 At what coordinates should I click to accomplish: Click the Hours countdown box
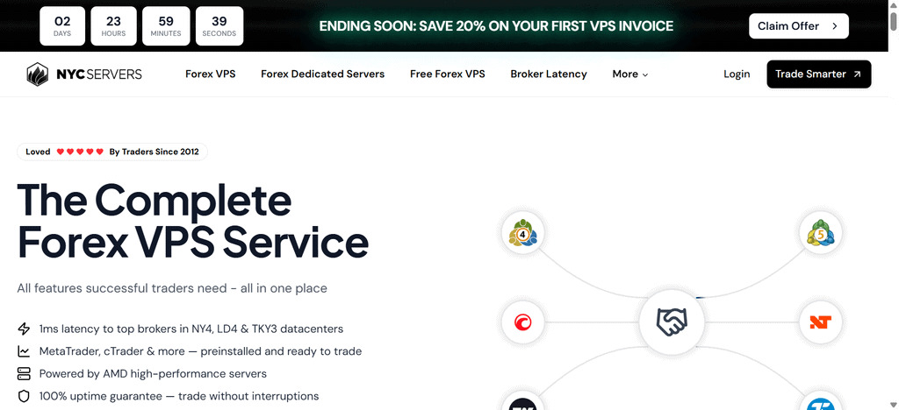(x=113, y=25)
